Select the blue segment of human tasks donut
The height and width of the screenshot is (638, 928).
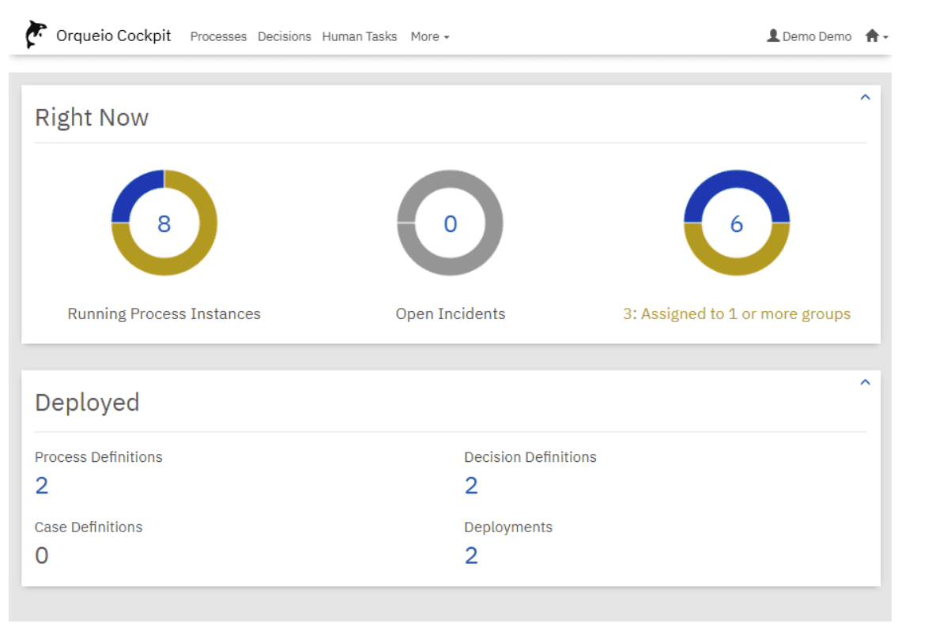[x=736, y=179]
